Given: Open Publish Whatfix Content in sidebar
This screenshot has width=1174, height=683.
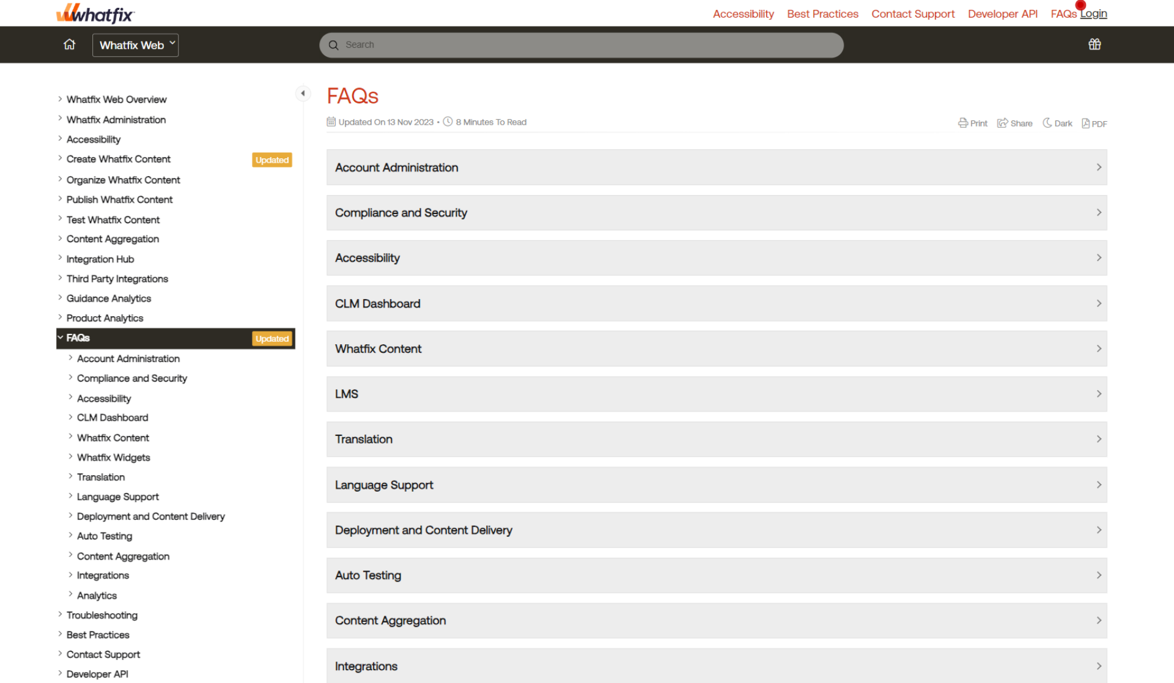Looking at the screenshot, I should point(120,199).
